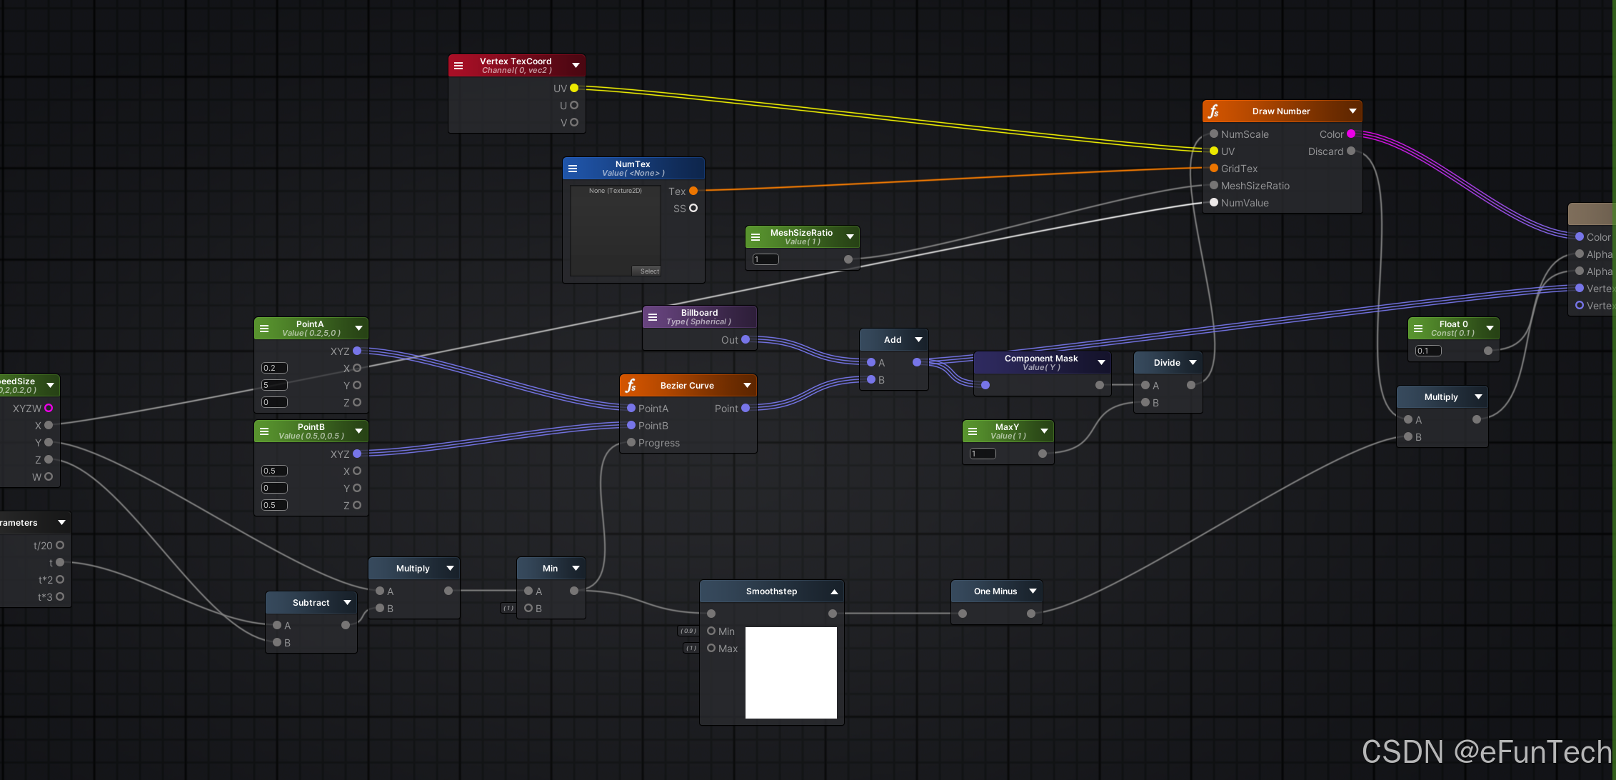Click the Color output port of Draw Number
Image resolution: width=1616 pixels, height=780 pixels.
click(1351, 134)
